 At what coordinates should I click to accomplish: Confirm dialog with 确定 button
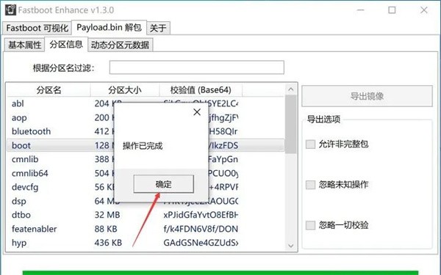tap(163, 184)
